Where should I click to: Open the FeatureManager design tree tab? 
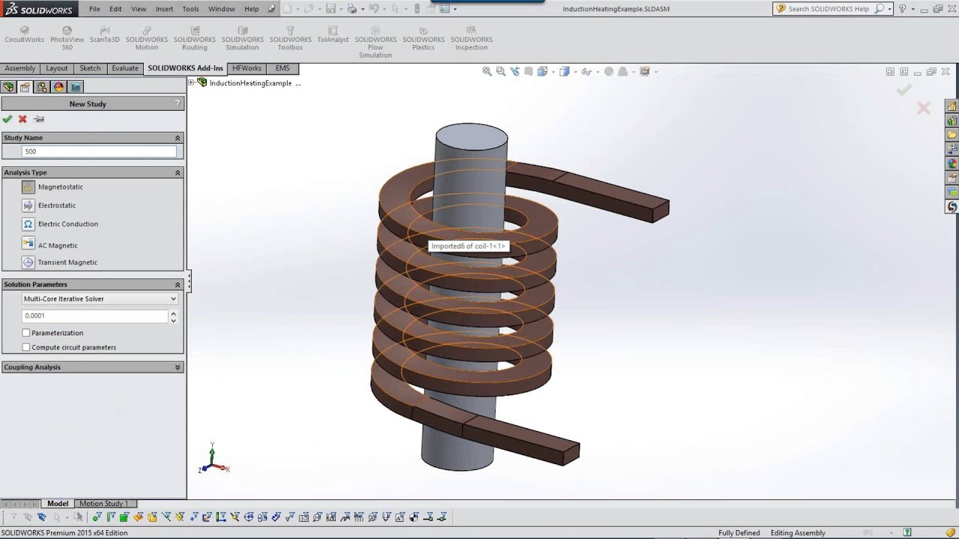(x=9, y=87)
